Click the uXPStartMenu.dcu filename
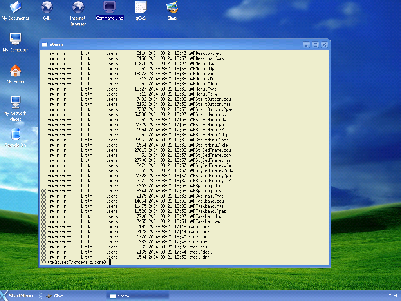Viewport: 401px width, 301px height. [207, 114]
